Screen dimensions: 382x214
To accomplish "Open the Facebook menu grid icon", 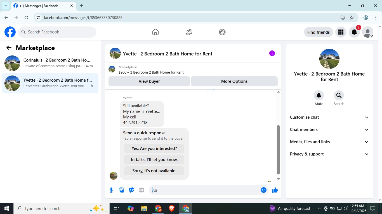I will pos(341,32).
